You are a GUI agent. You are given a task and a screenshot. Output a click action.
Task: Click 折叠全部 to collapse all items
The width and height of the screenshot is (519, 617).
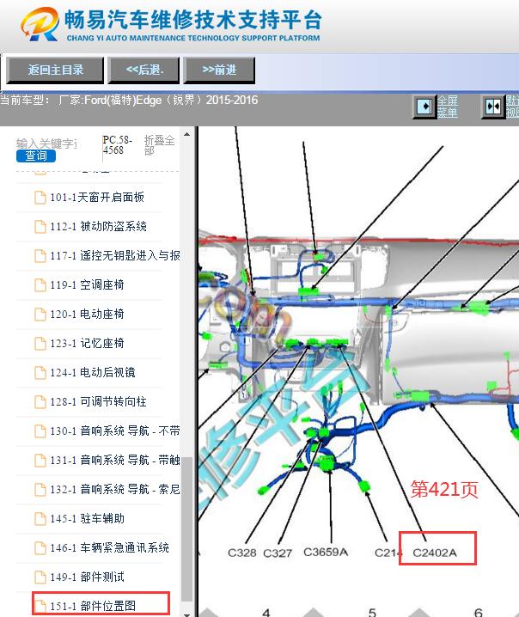159,145
